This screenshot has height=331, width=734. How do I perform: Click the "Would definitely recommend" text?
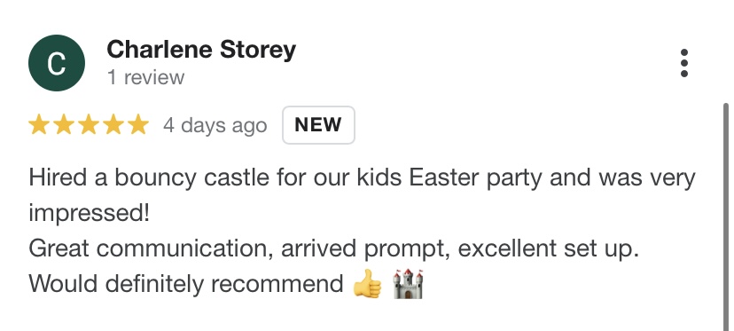tap(186, 284)
